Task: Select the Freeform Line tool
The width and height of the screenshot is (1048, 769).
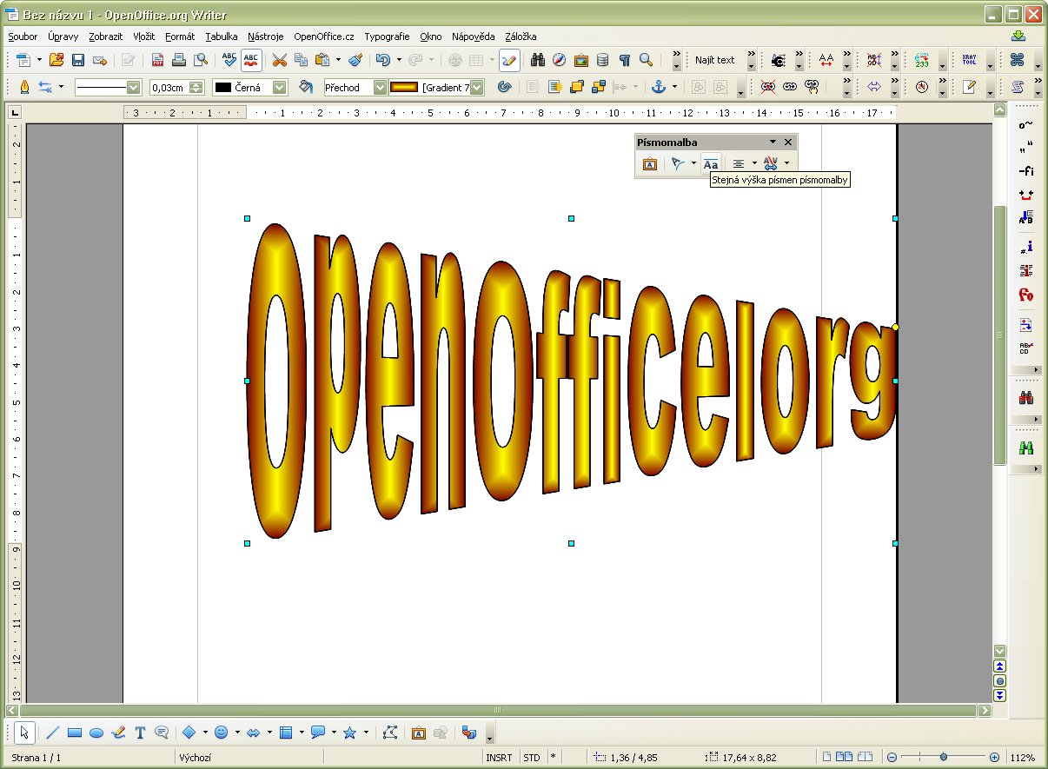Action: tap(118, 733)
